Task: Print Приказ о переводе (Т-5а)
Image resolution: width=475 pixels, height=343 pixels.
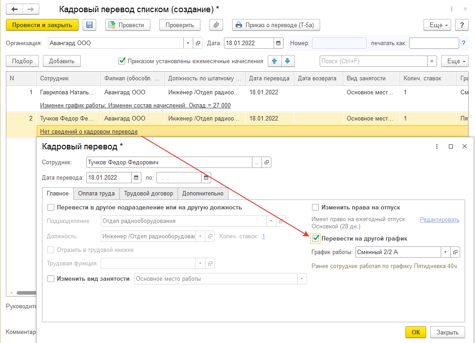Action: (x=276, y=25)
